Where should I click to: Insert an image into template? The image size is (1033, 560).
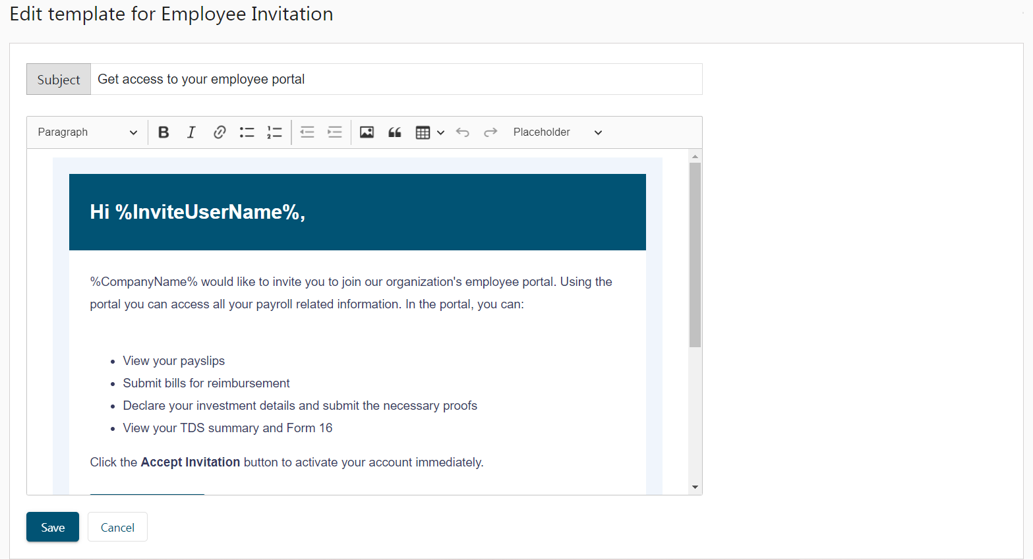[367, 132]
